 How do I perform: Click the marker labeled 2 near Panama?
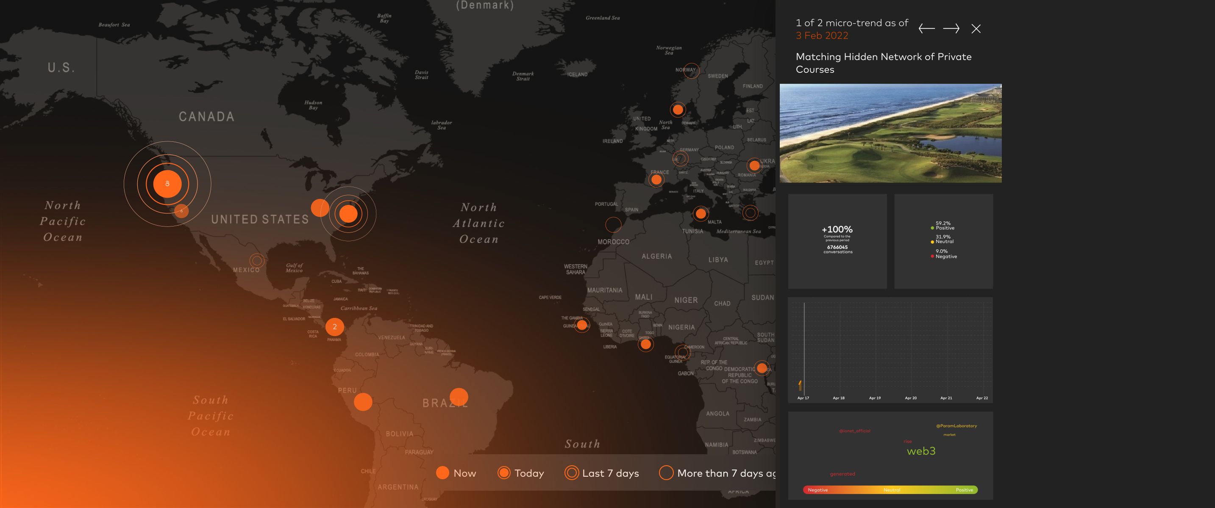click(x=334, y=326)
